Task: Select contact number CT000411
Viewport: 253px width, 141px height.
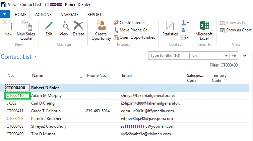Action: coord(15,111)
